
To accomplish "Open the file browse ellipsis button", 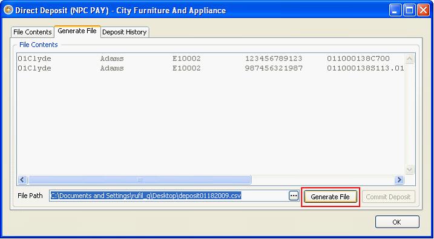I will point(294,196).
